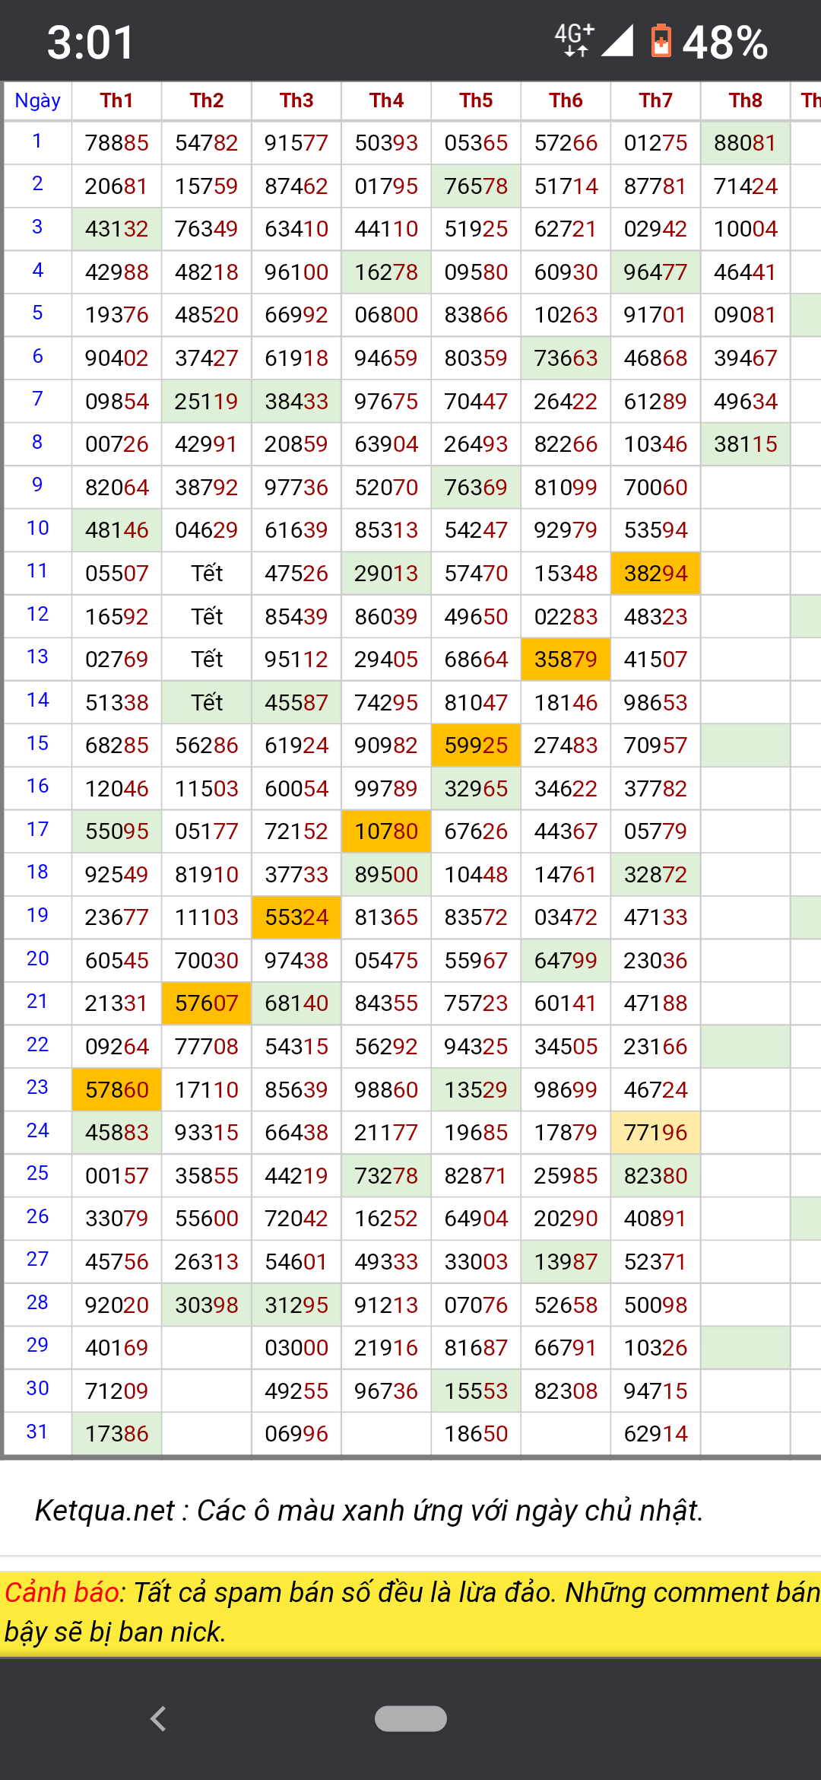Tap the green cell 30398
This screenshot has height=1780, width=821.
(207, 1305)
